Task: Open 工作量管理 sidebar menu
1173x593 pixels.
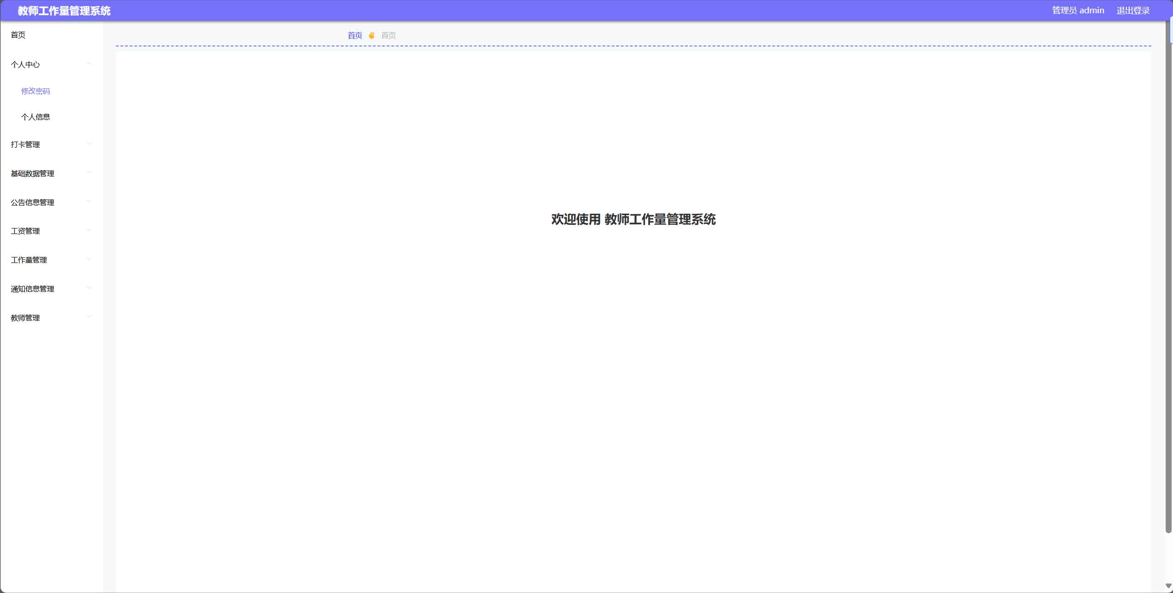Action: tap(29, 260)
